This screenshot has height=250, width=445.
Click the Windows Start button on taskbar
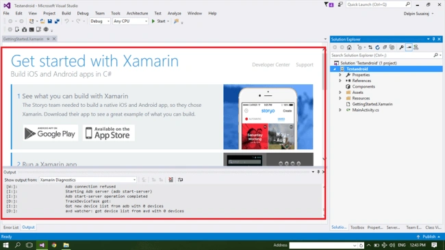pos(5,245)
